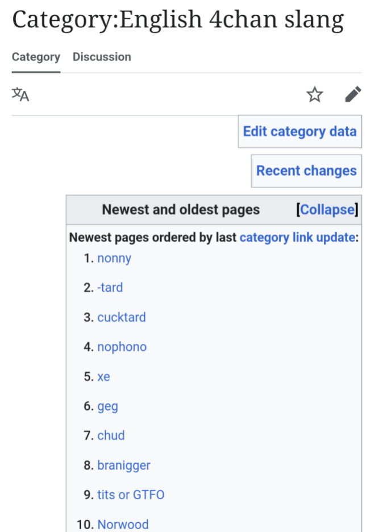Click the Edit category data button

coord(299,132)
